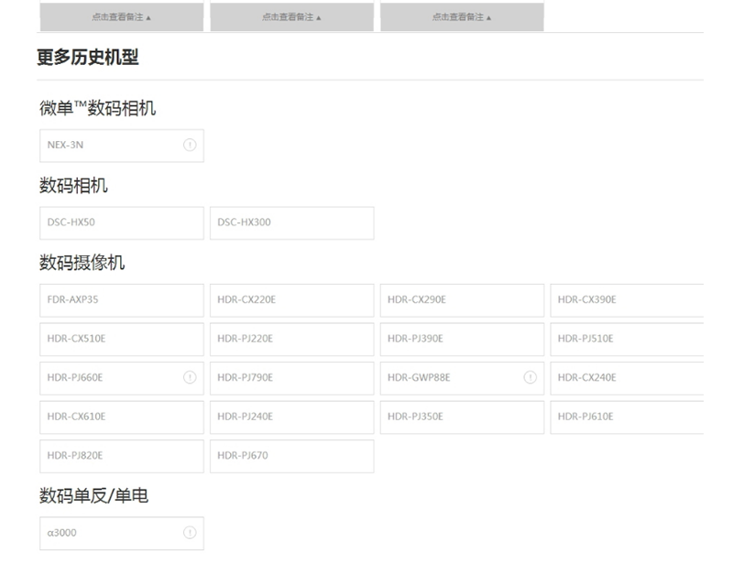Click the info icon beside HDR-PJ660E

tap(190, 377)
